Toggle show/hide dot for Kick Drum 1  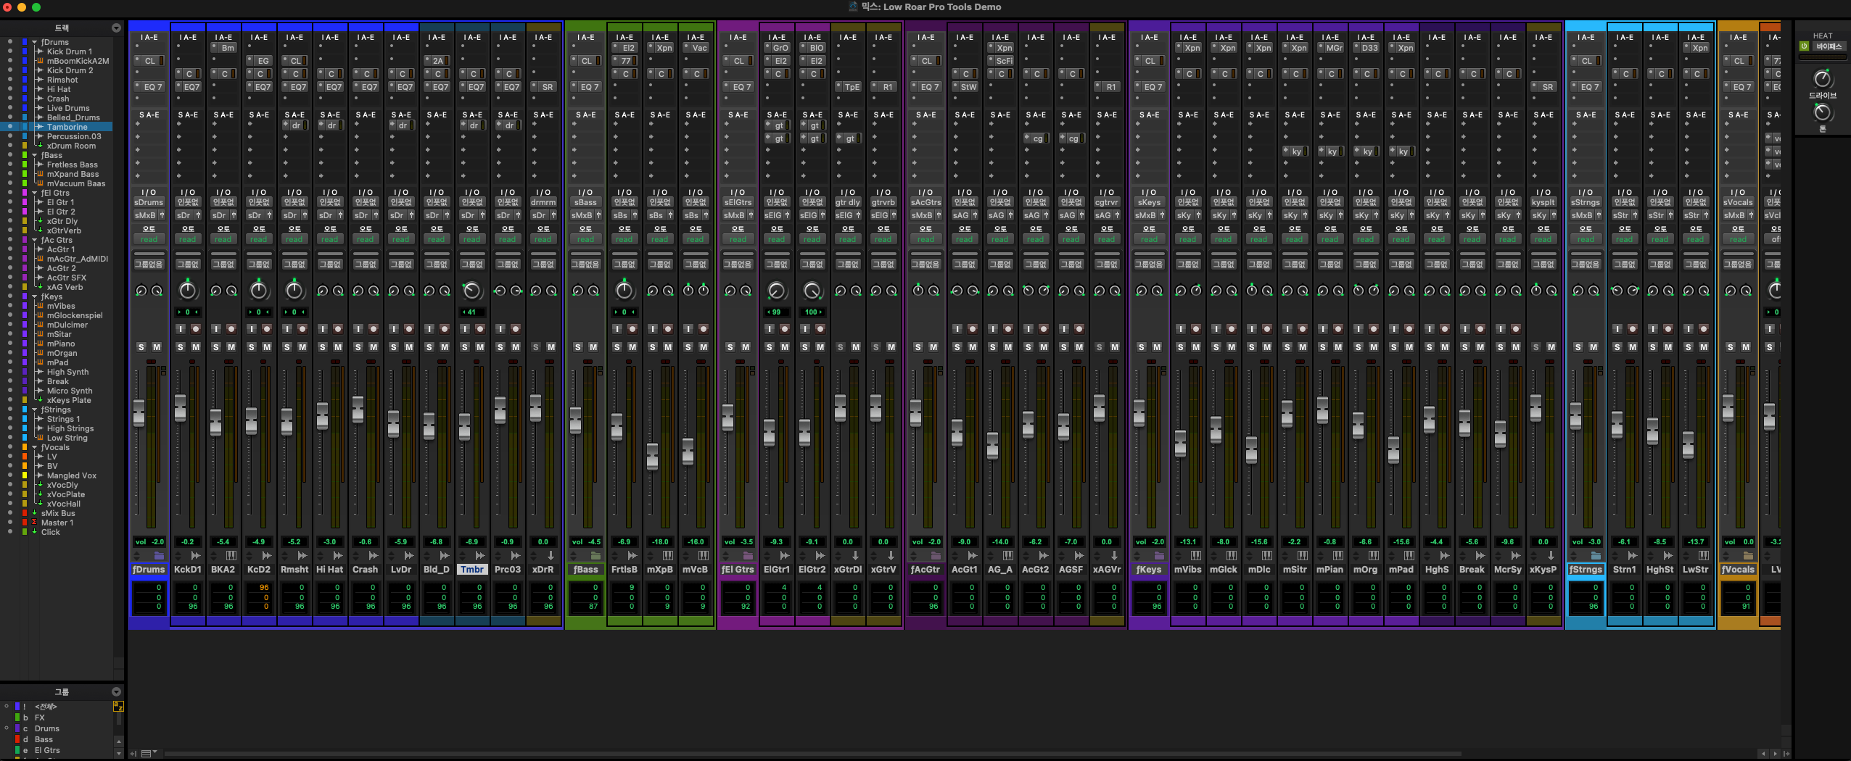point(9,51)
